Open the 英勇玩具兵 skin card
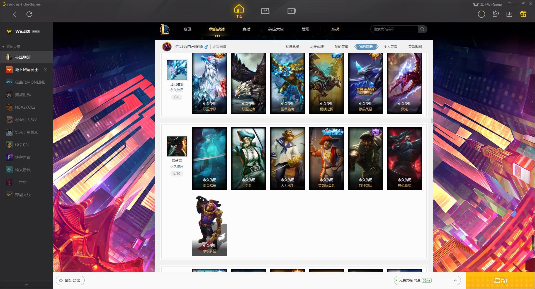 point(327,158)
